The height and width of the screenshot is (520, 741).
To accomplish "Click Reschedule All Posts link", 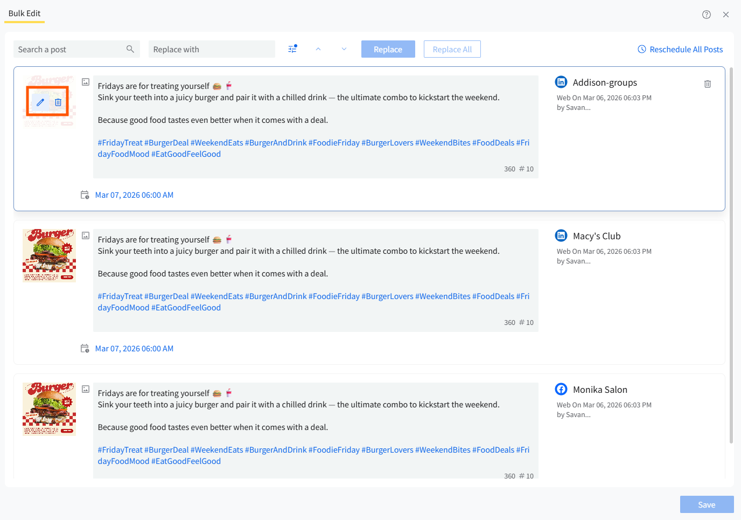I will [x=680, y=49].
